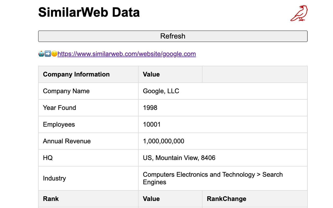The image size is (333, 208).
Task: Open the similarweb.com google.com link
Action: [x=127, y=54]
